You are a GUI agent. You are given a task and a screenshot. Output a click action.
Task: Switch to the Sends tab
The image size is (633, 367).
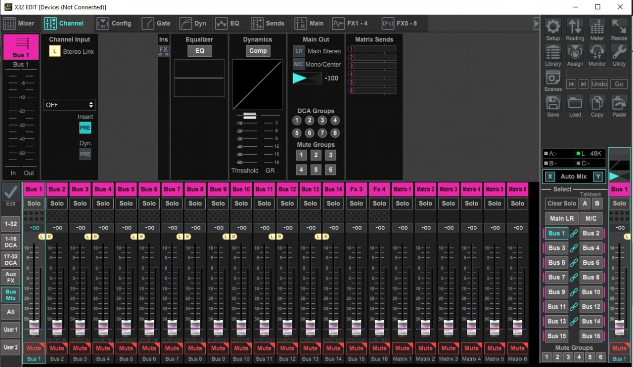click(x=268, y=23)
